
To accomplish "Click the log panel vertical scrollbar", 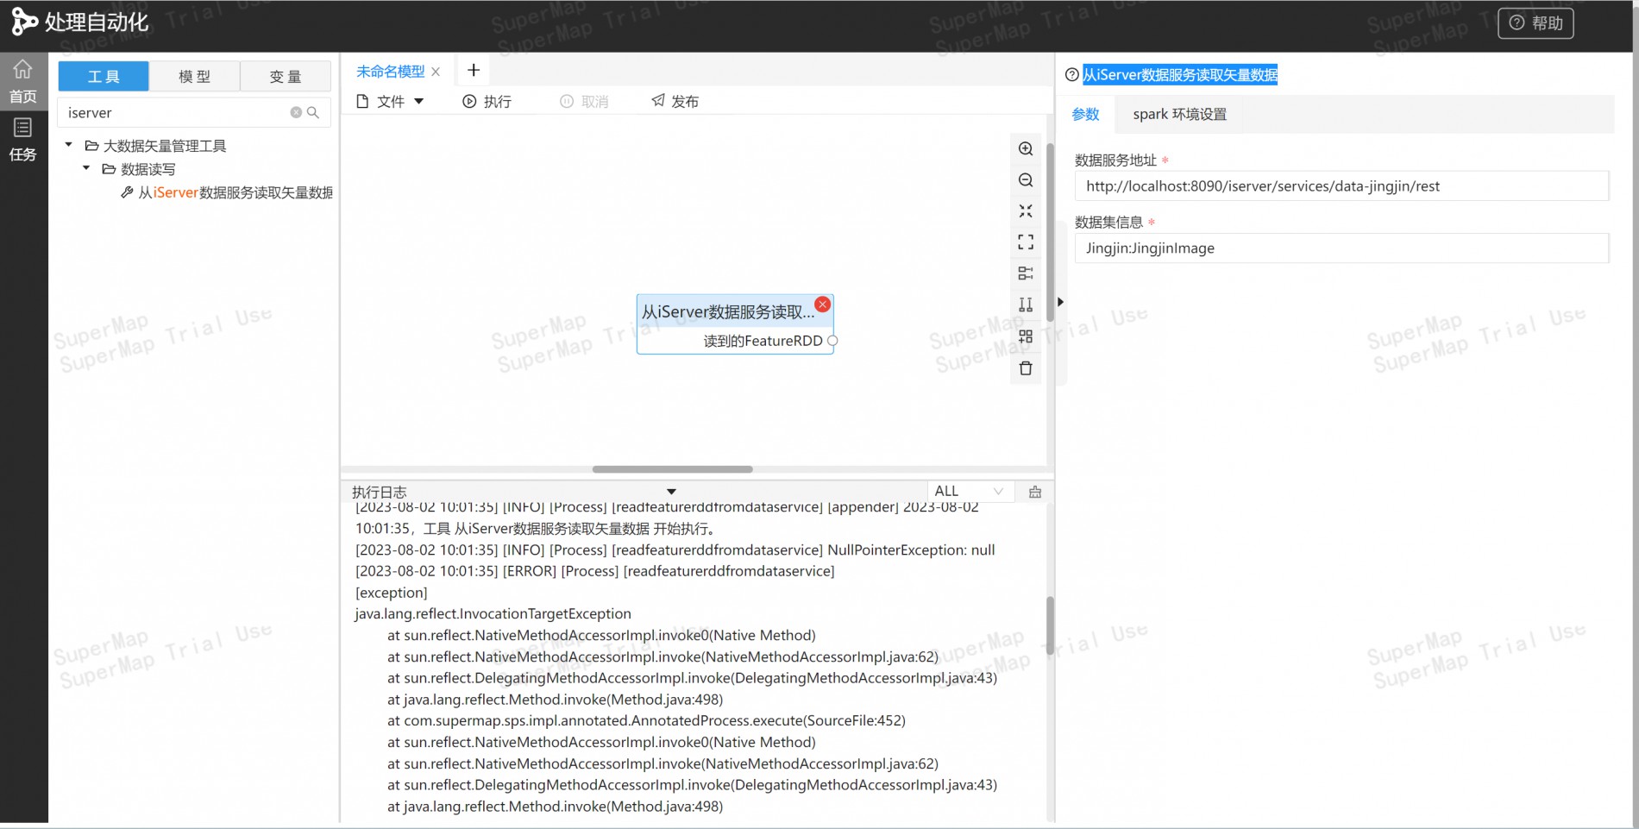I will click(x=1050, y=626).
